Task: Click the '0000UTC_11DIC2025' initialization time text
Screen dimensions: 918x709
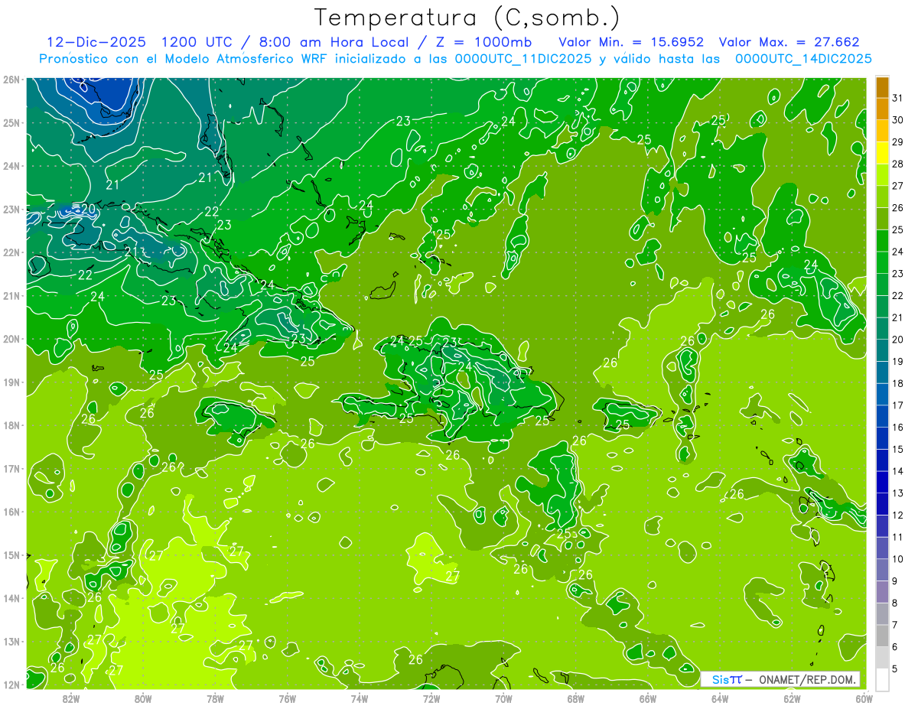Action: click(523, 59)
